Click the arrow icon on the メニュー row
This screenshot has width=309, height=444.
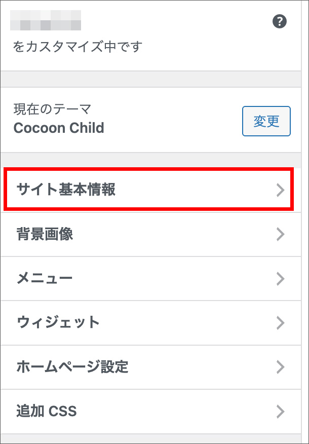pos(280,279)
